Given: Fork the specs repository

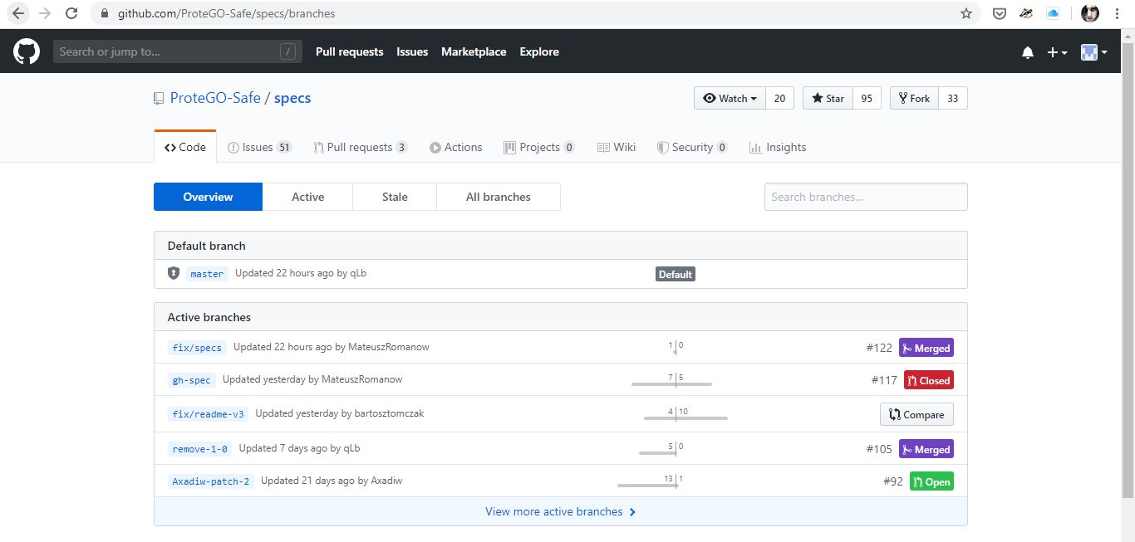Looking at the screenshot, I should 914,98.
